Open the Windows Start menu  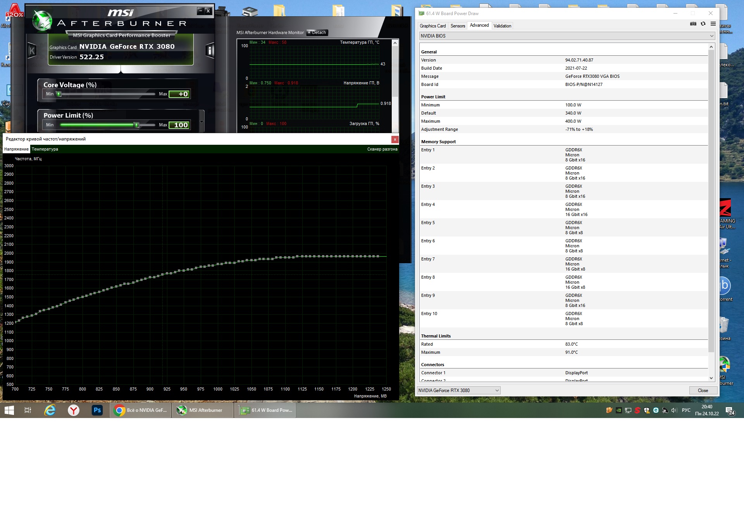tap(9, 410)
